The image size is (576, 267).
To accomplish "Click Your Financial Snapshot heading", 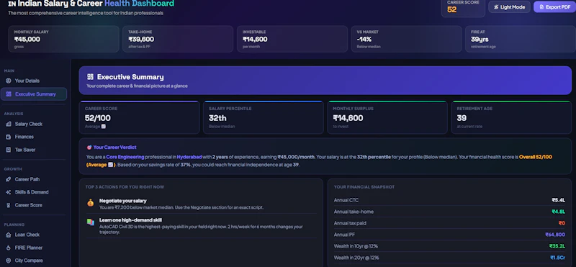I will 364,187.
